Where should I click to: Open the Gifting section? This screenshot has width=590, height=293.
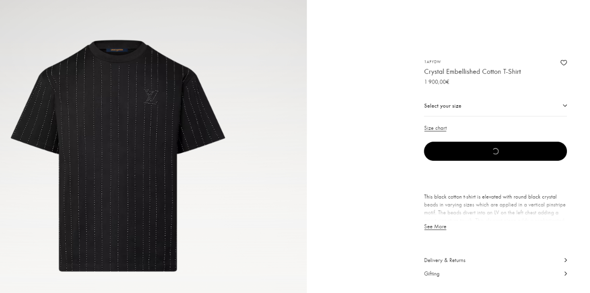(495, 274)
